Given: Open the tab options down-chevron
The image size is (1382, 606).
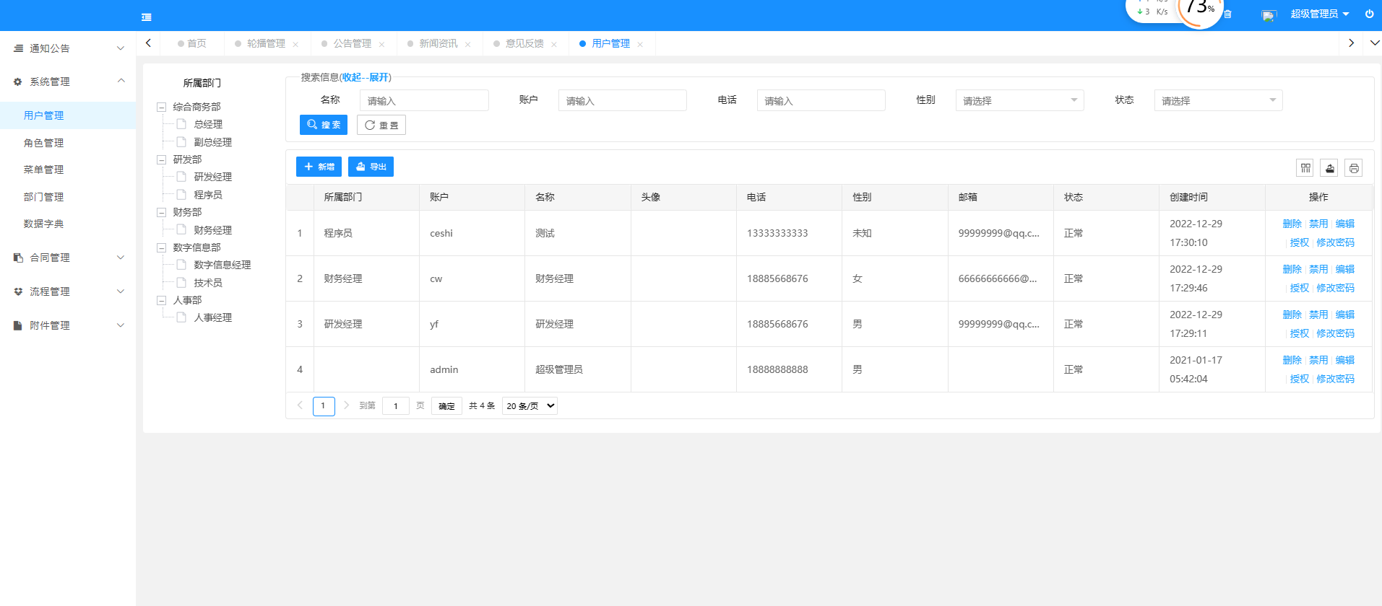Looking at the screenshot, I should pyautogui.click(x=1374, y=43).
